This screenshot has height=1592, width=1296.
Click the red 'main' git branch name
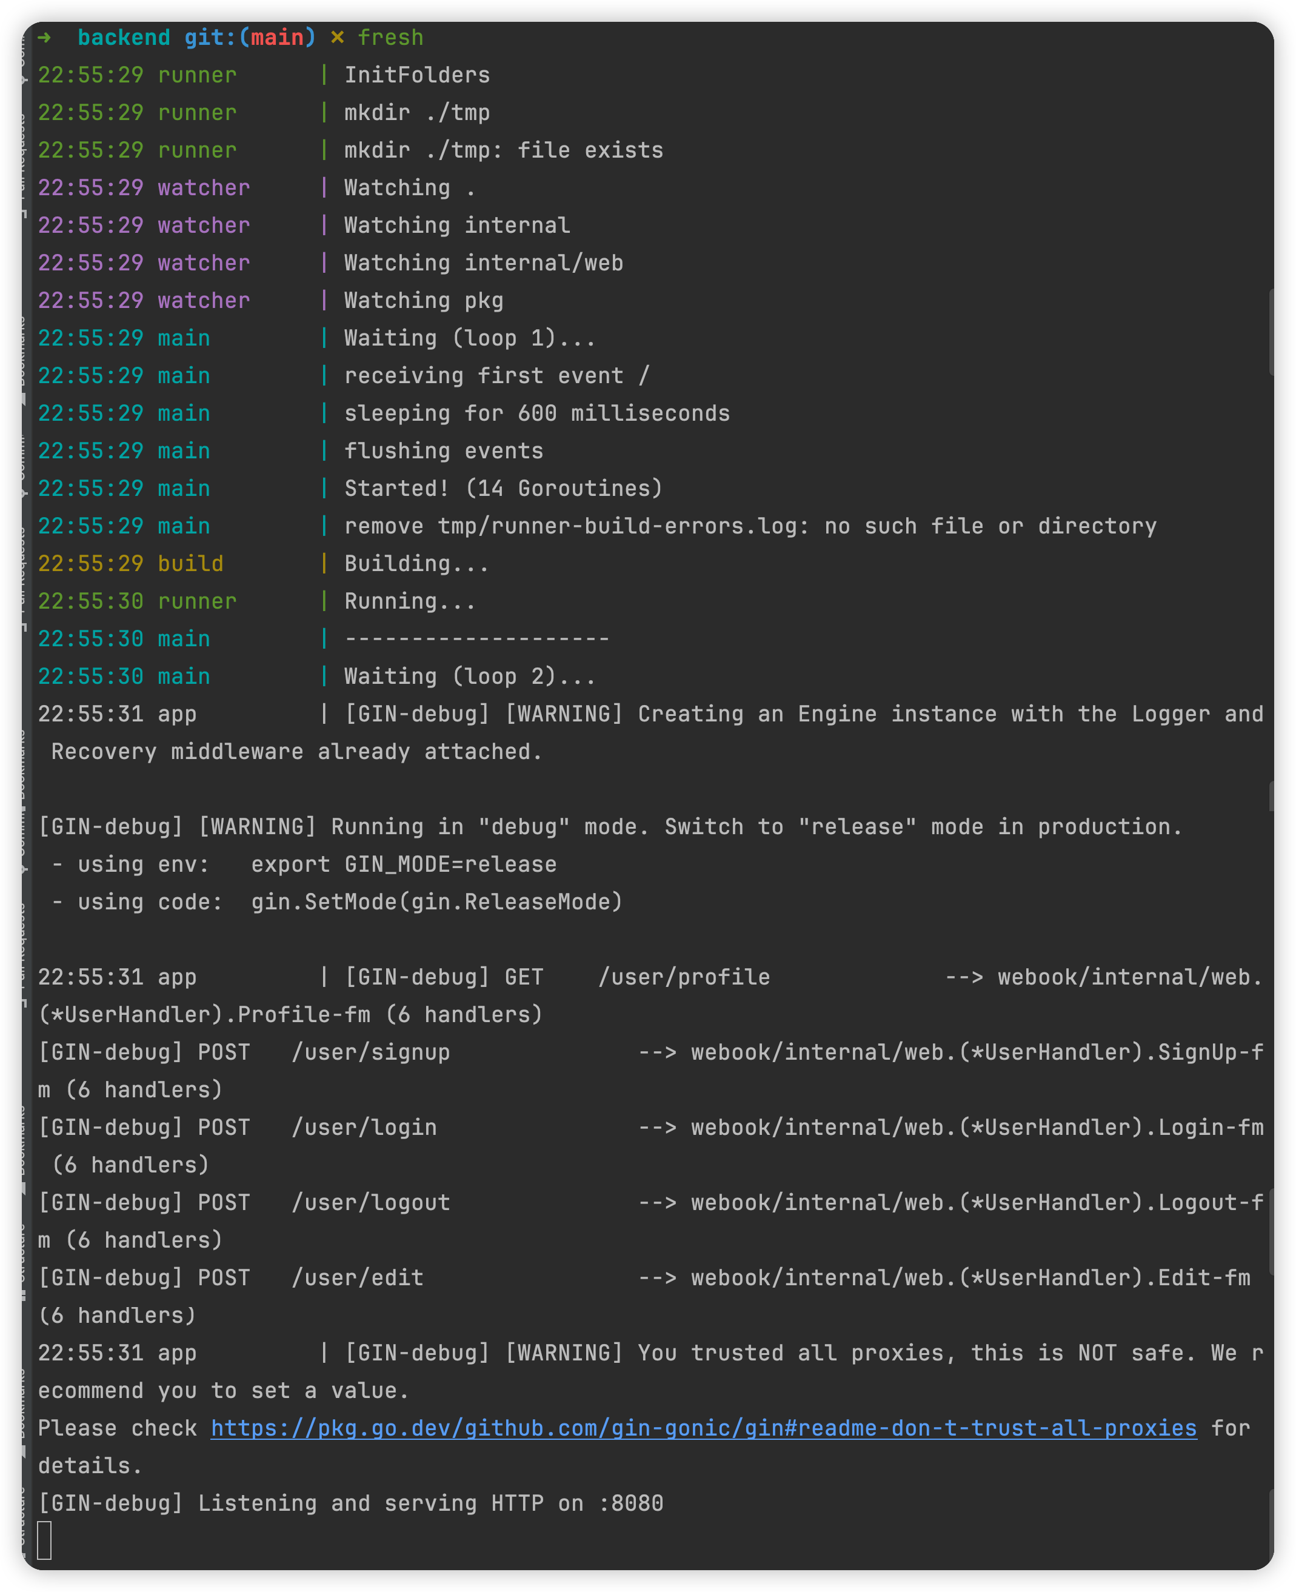click(x=277, y=38)
